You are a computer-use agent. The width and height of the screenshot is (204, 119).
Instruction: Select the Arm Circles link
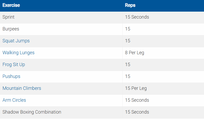tap(14, 100)
